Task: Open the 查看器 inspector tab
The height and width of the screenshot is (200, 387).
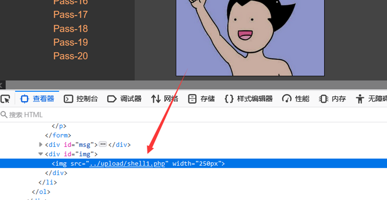Action: (37, 99)
